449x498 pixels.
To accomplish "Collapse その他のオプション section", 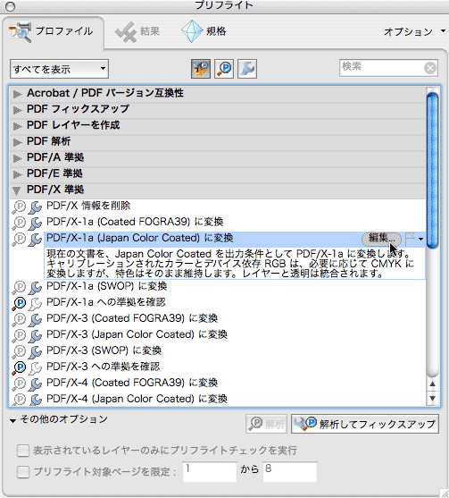I will click(12, 421).
